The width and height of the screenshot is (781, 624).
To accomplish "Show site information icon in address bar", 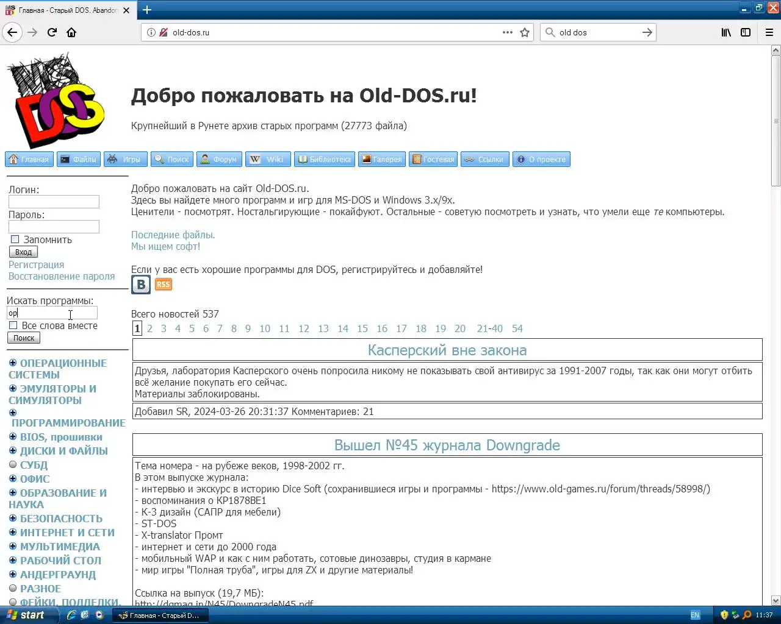I will 151,32.
